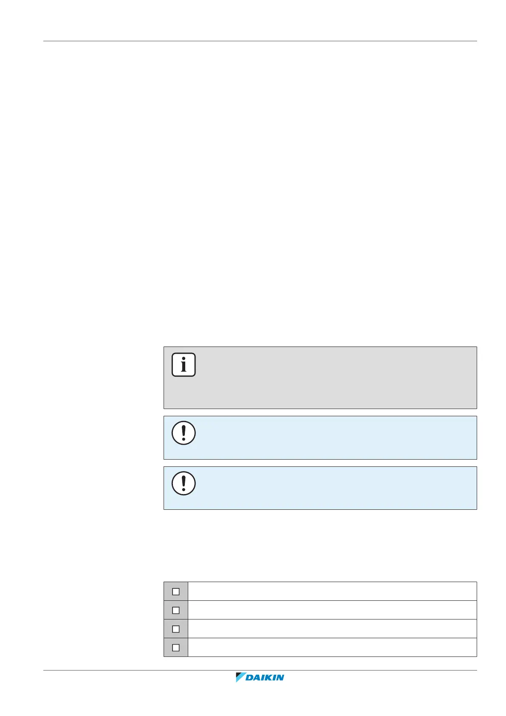Tick the fourth checklist checkbox

click(x=176, y=648)
